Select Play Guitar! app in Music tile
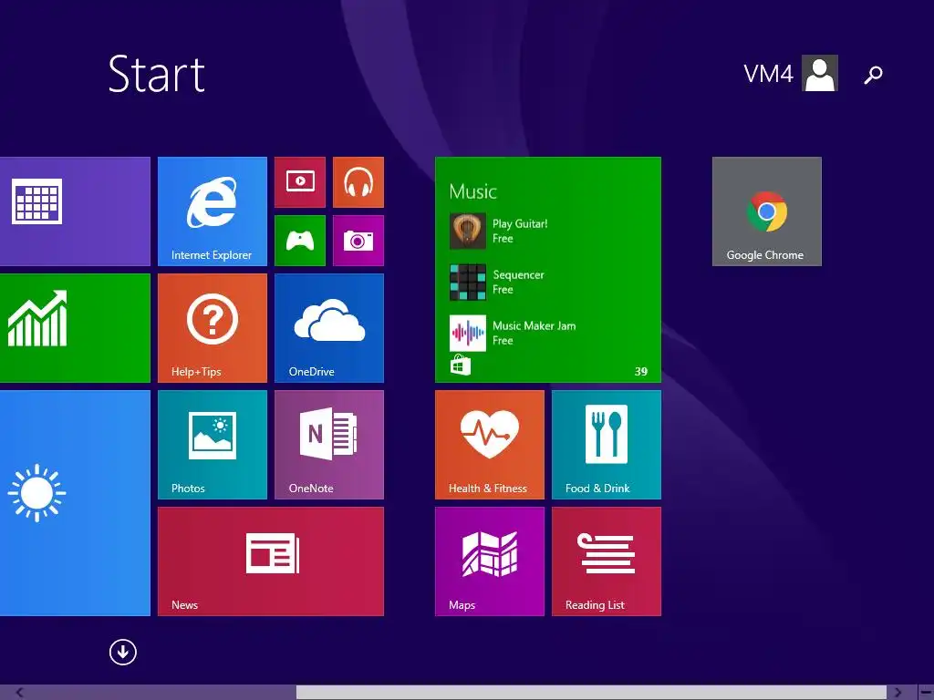The image size is (934, 700). coord(499,231)
